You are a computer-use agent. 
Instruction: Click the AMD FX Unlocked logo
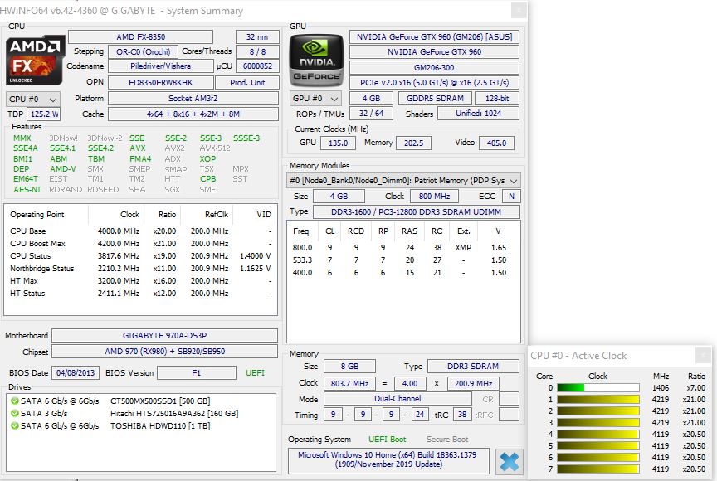35,61
